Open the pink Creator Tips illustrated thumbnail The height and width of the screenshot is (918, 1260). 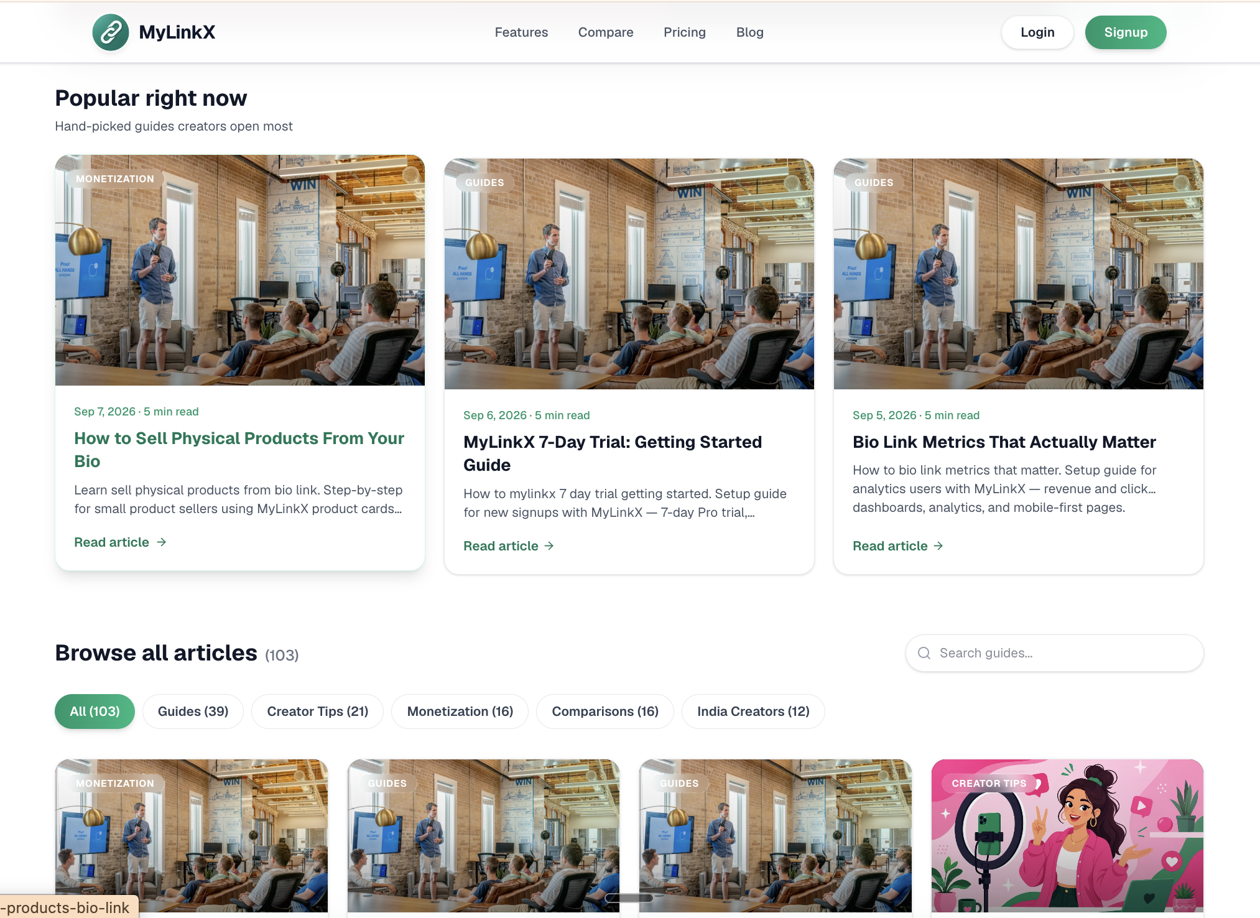point(1067,836)
